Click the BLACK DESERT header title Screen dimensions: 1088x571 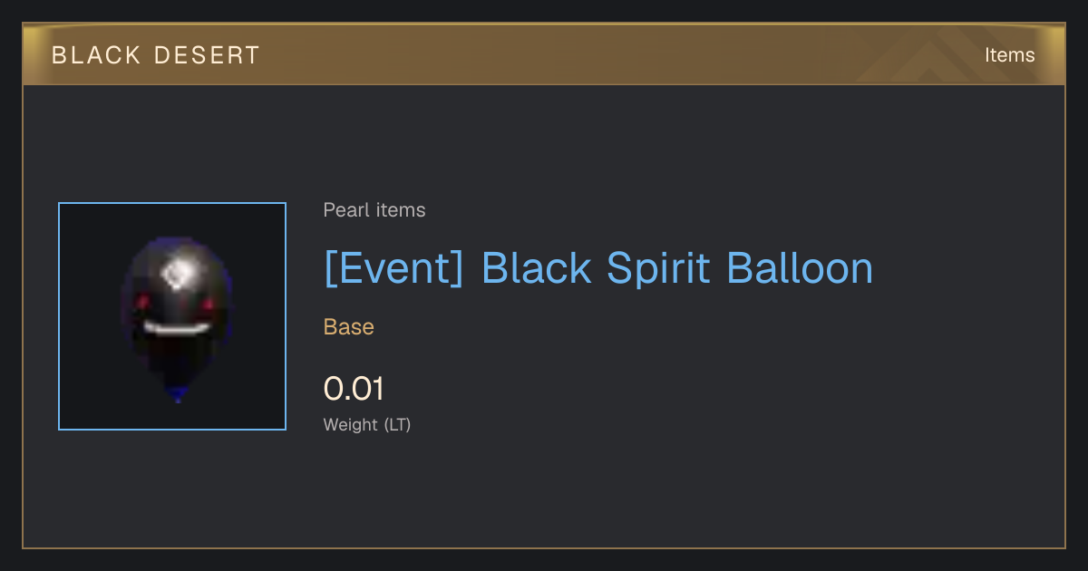156,55
